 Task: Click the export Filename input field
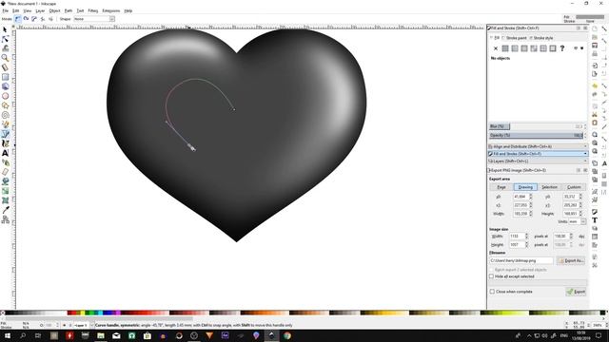point(521,260)
